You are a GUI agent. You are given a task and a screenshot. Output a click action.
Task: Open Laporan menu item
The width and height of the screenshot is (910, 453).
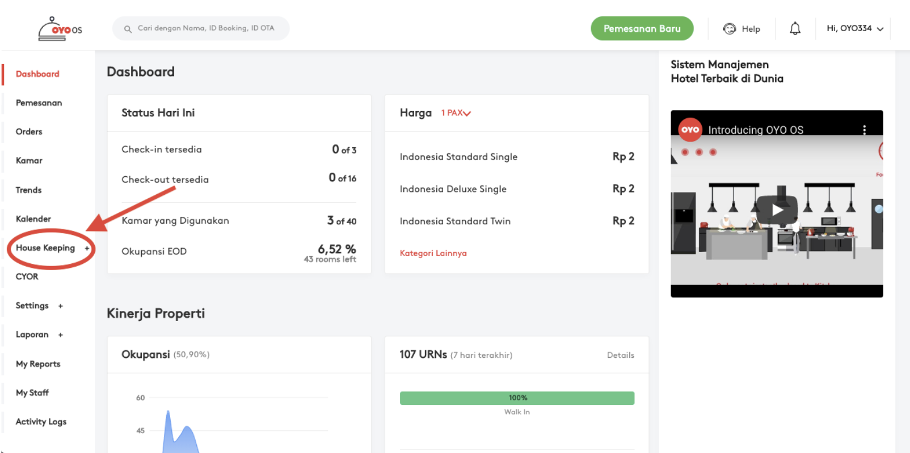coord(32,335)
